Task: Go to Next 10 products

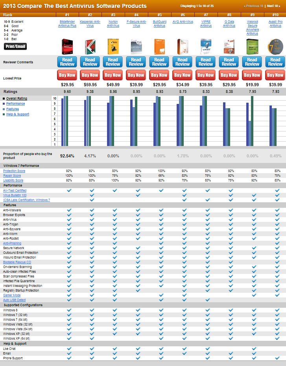Action: pos(273,6)
